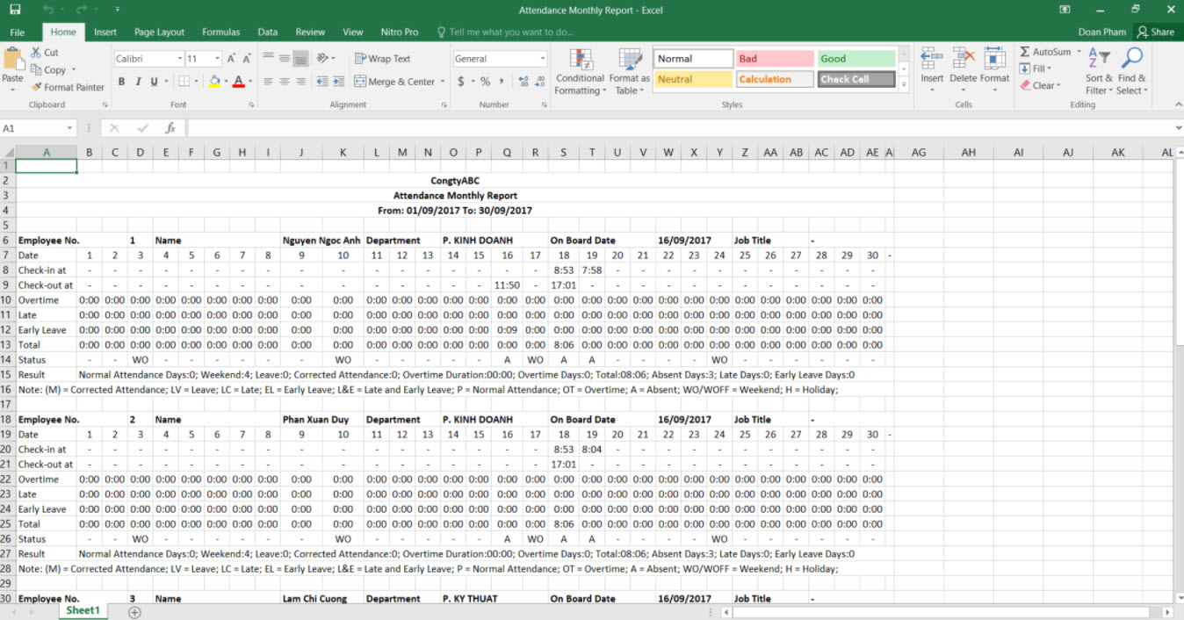1184x620 pixels.
Task: Click the Save icon in title bar
Action: (x=15, y=10)
